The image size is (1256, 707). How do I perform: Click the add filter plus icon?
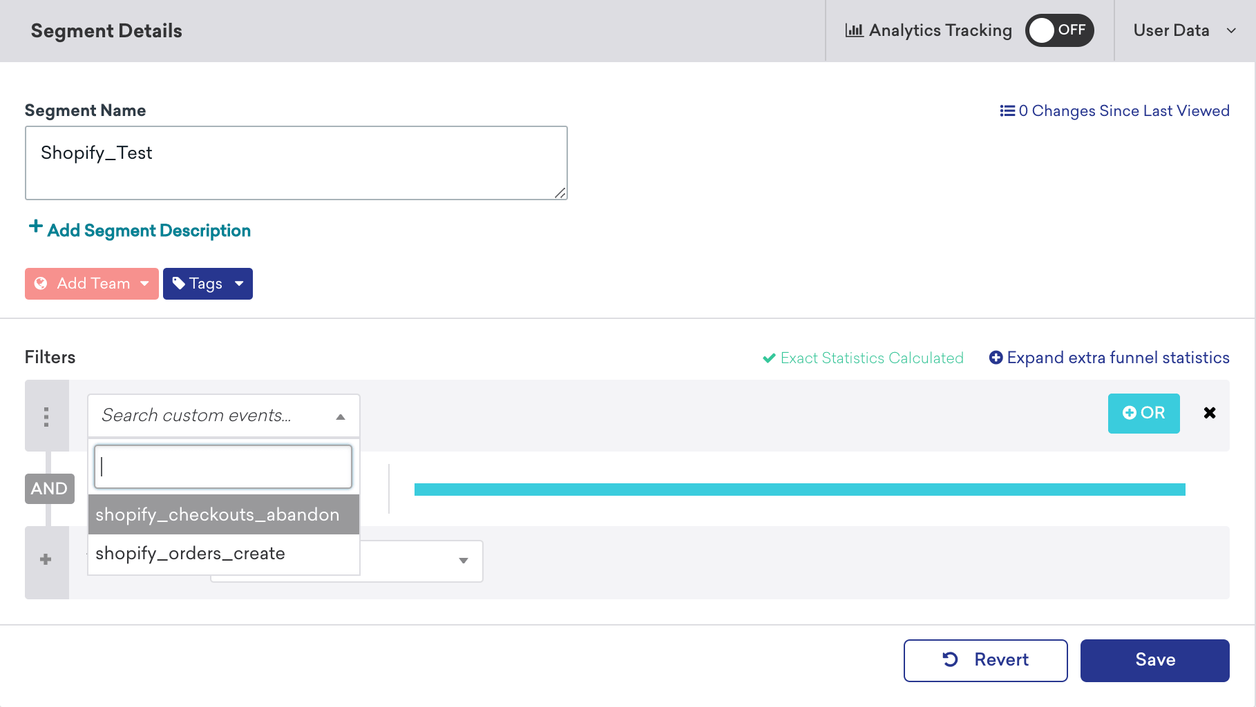pyautogui.click(x=46, y=559)
